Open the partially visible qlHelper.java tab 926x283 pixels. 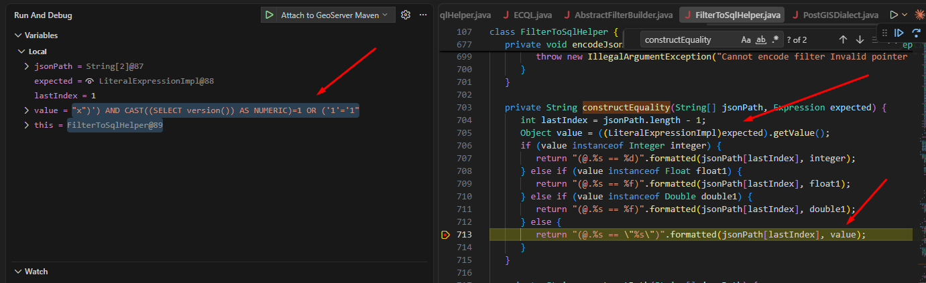(x=466, y=15)
